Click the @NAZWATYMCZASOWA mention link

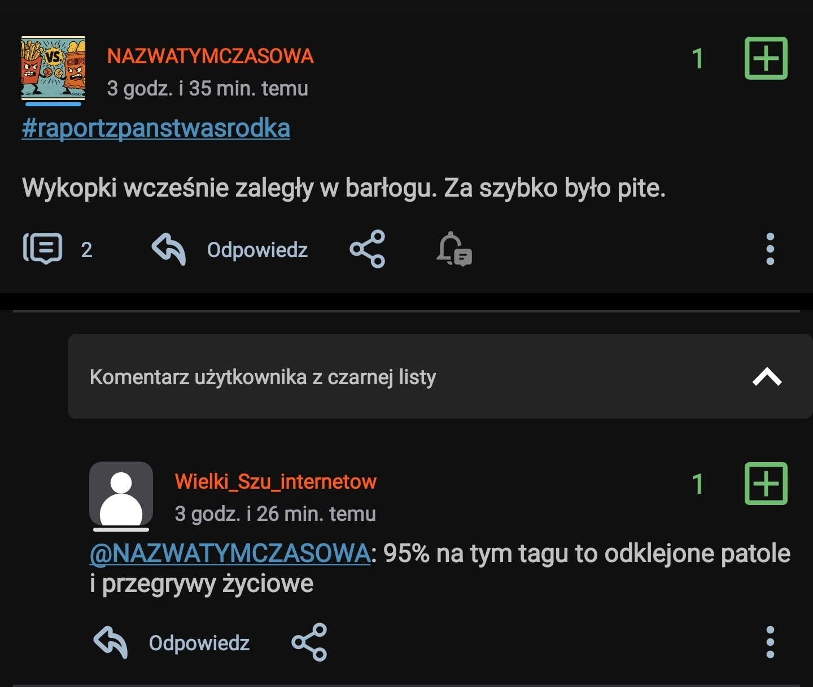click(230, 553)
